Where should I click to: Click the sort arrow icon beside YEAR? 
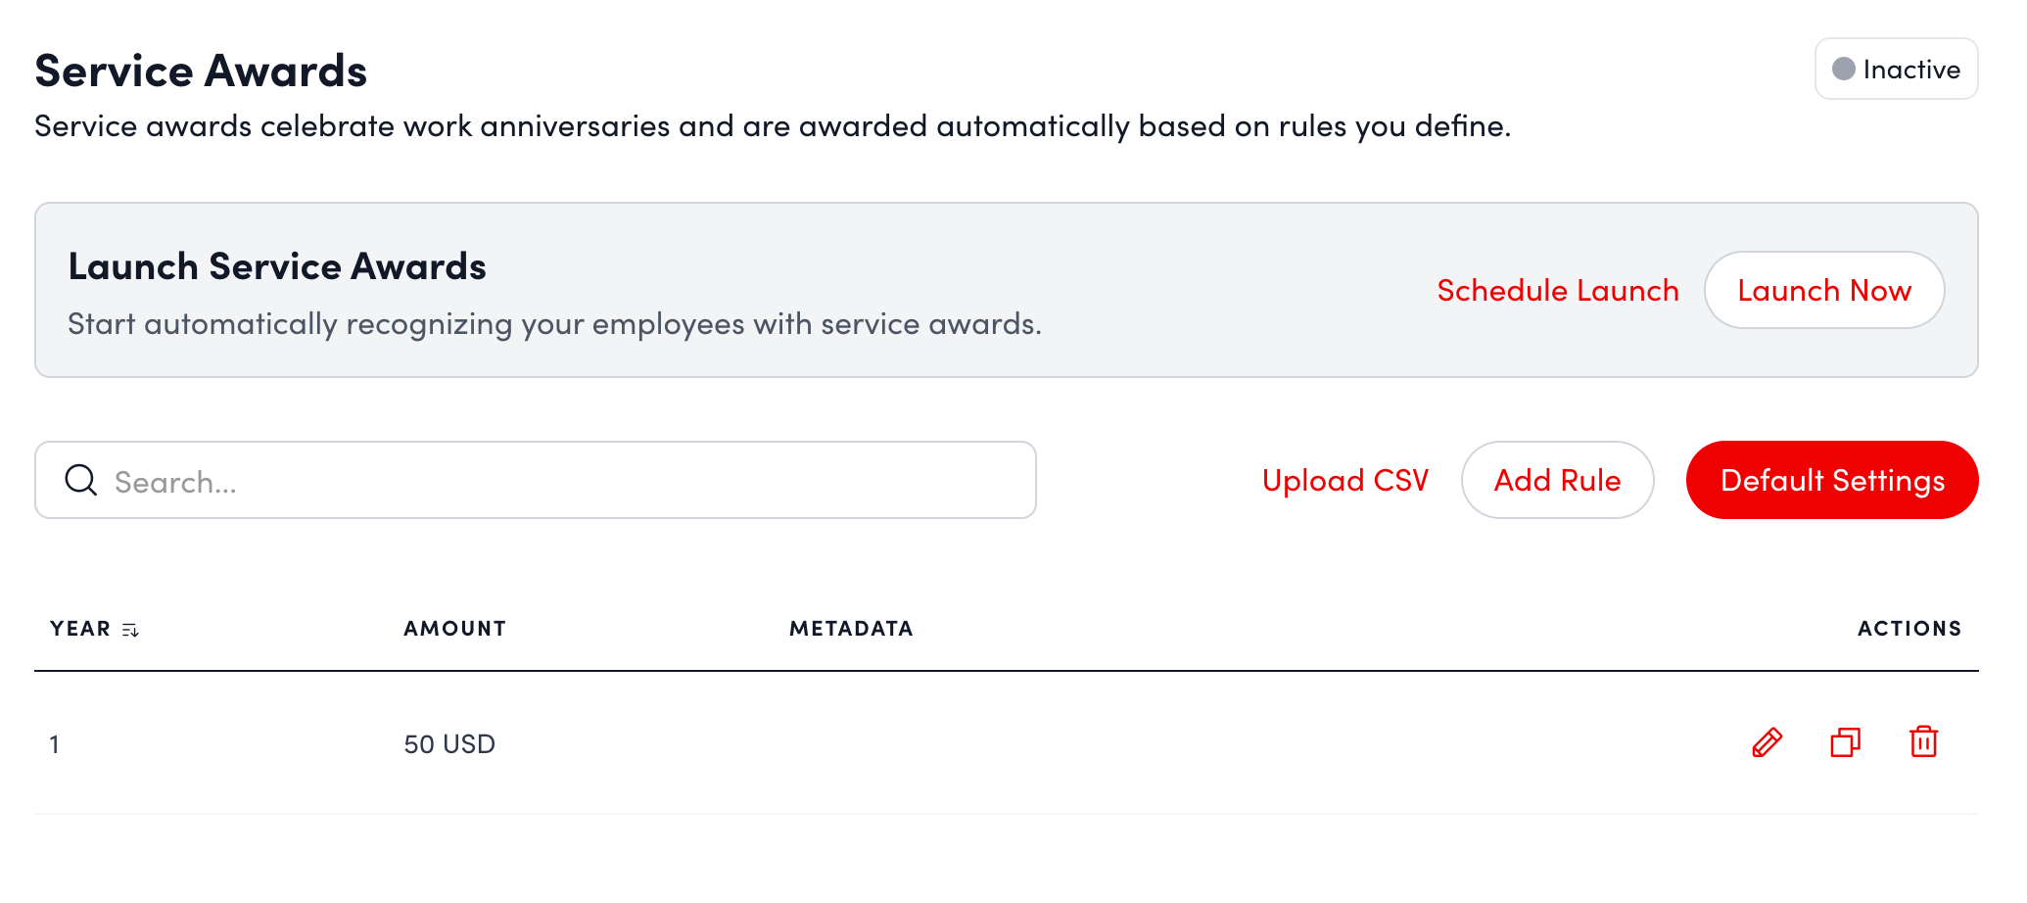[x=130, y=630]
